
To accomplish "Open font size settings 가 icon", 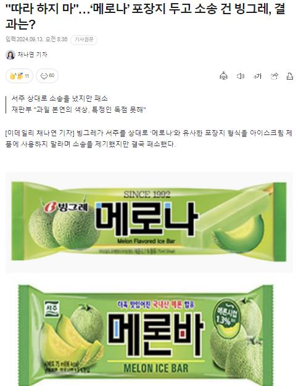I will tap(257, 76).
